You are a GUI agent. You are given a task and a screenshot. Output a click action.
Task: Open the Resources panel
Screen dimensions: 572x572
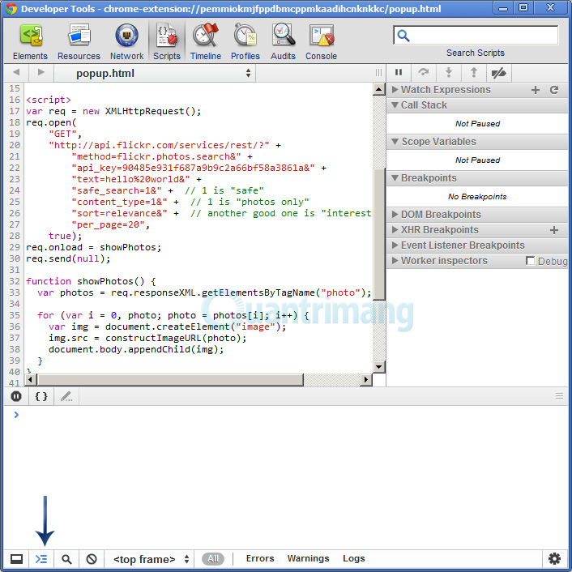pos(79,41)
